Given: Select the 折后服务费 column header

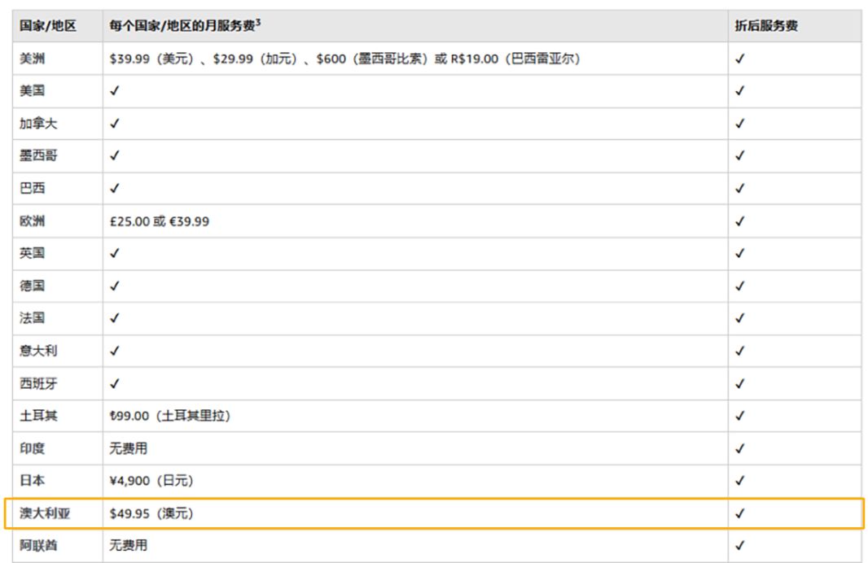Looking at the screenshot, I should point(766,26).
